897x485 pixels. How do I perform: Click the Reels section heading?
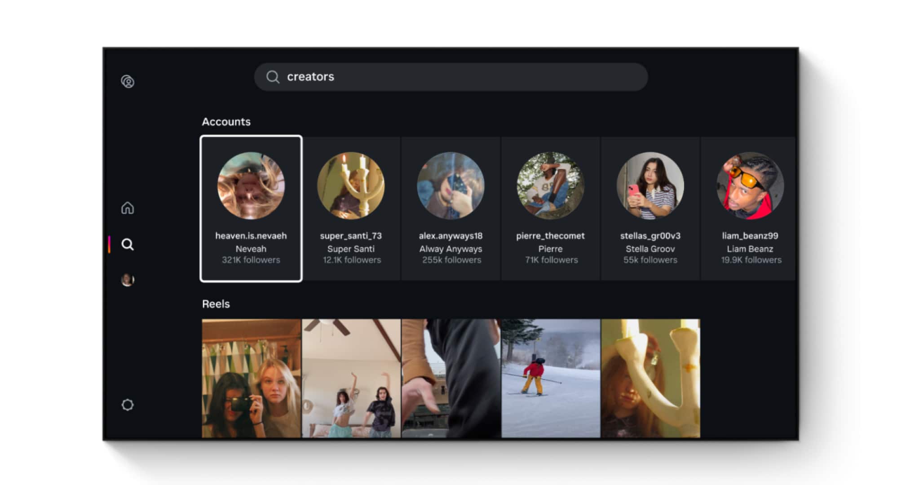point(216,304)
